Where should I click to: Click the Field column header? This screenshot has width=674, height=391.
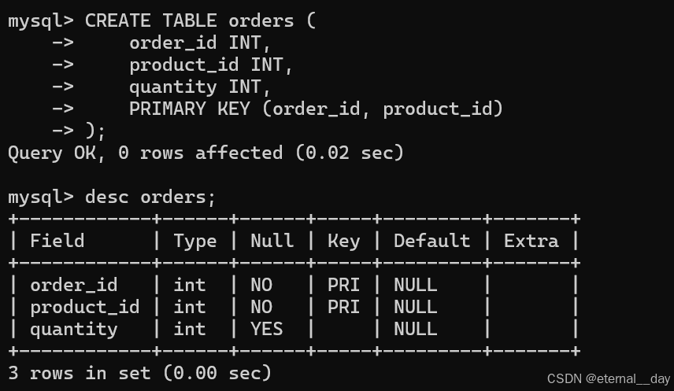tap(57, 241)
